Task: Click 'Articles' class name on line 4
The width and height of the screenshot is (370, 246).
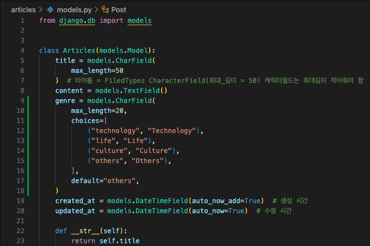Action: pos(79,51)
